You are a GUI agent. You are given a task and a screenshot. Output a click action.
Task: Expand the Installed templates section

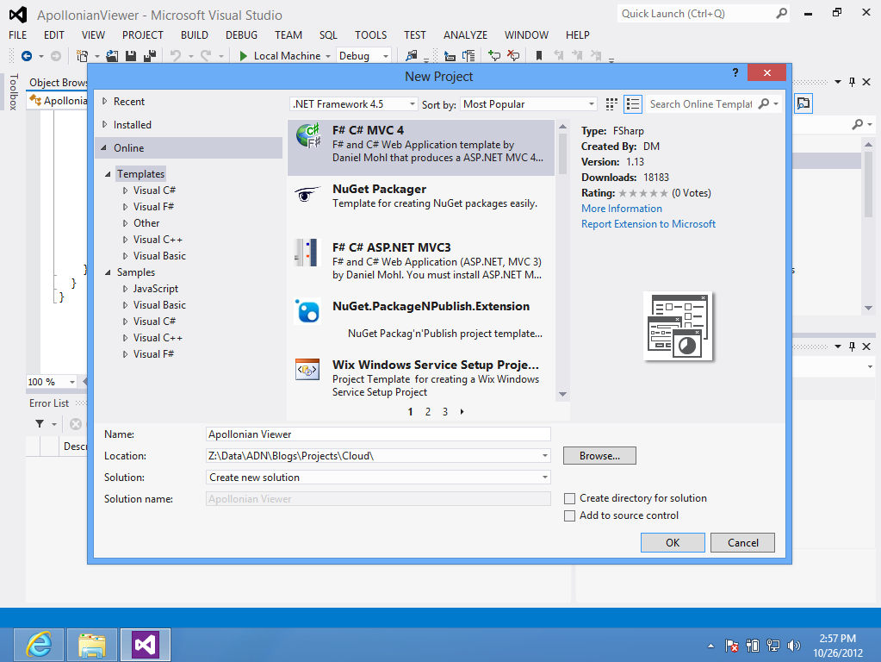pyautogui.click(x=105, y=125)
